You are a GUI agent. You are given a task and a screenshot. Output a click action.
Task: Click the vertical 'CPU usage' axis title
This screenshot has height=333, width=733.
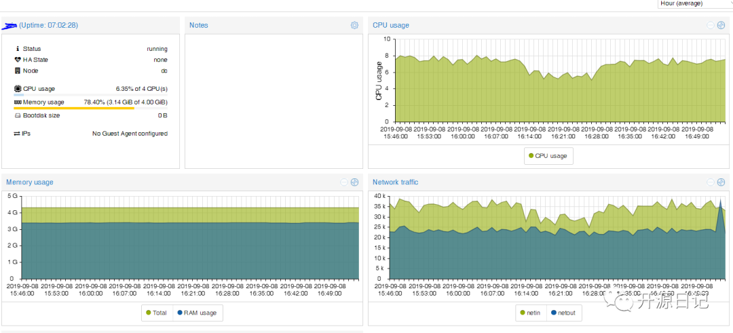tap(379, 81)
